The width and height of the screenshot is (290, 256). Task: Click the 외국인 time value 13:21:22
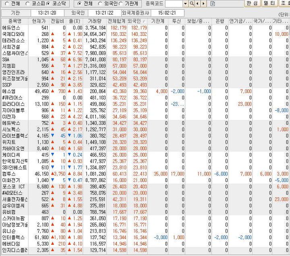tap(104, 13)
